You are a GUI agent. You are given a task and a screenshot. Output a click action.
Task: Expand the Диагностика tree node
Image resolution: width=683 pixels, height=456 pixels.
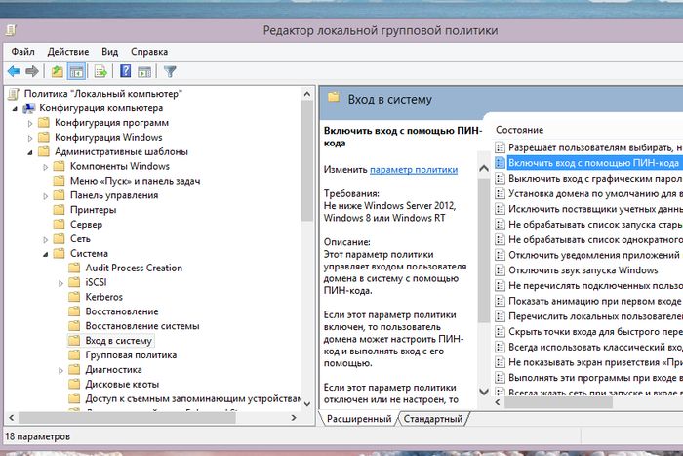click(60, 370)
